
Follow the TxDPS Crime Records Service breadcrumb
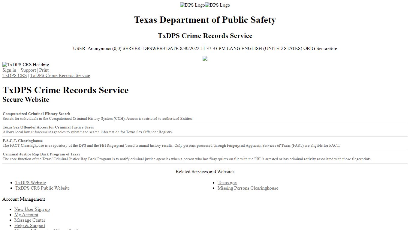pyautogui.click(x=60, y=75)
